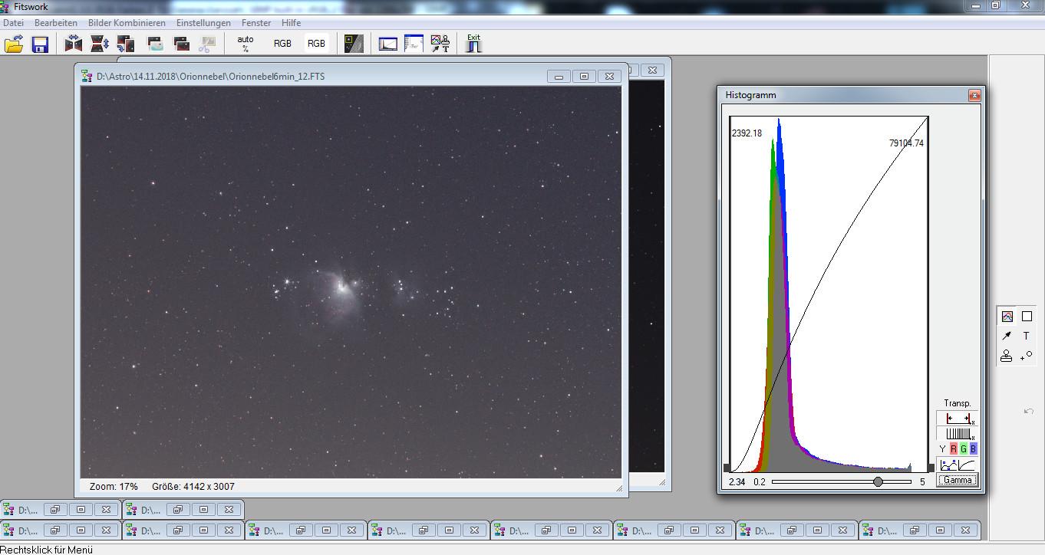Viewport: 1045px width, 555px height.
Task: Save the image with the floppy disk icon
Action: coord(40,44)
